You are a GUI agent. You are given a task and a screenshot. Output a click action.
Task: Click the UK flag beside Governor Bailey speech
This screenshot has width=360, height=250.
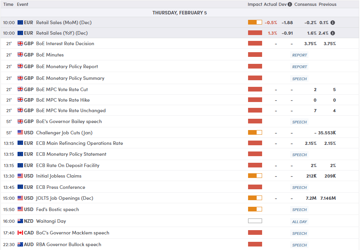point(20,121)
